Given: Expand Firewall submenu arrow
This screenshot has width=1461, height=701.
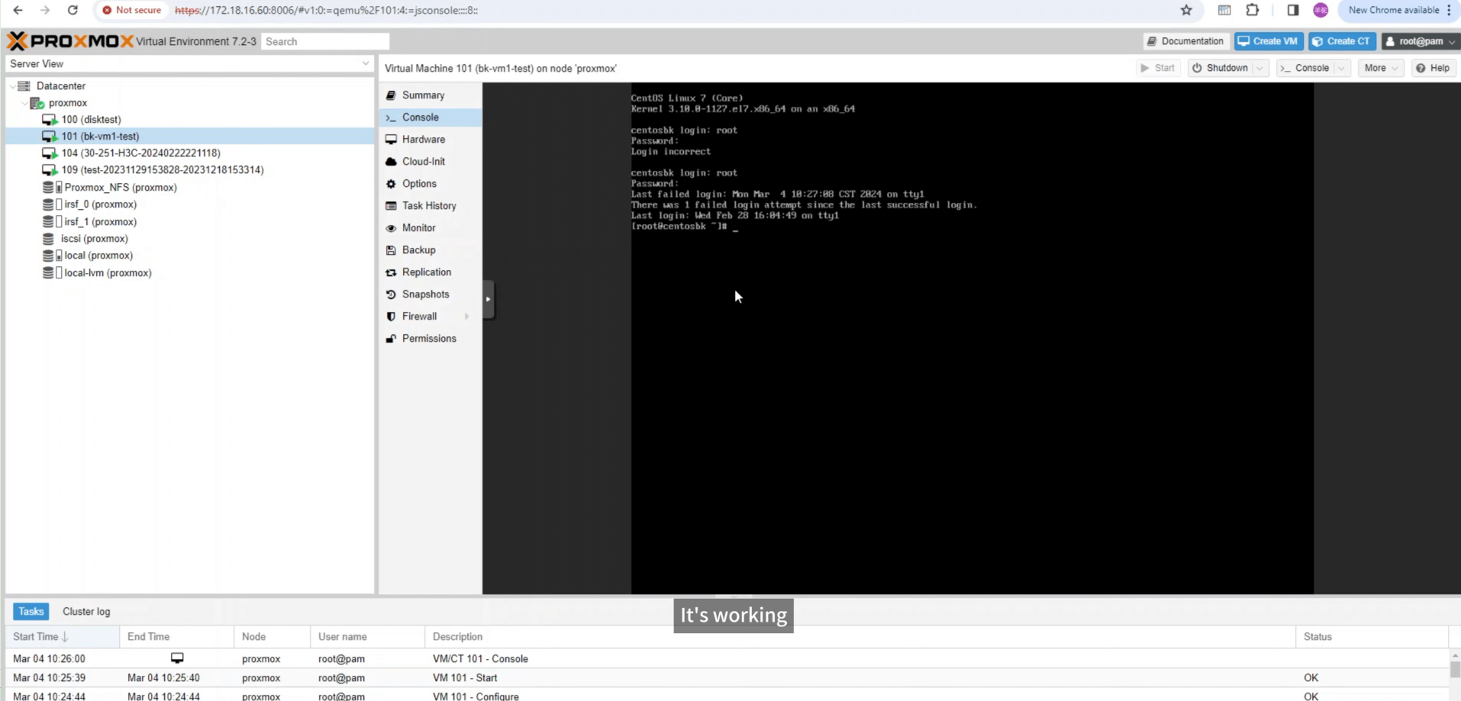Looking at the screenshot, I should (x=466, y=317).
